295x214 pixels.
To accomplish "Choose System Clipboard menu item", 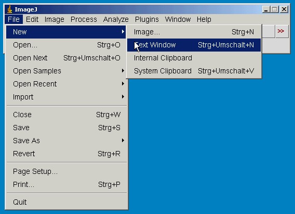I will point(194,71).
